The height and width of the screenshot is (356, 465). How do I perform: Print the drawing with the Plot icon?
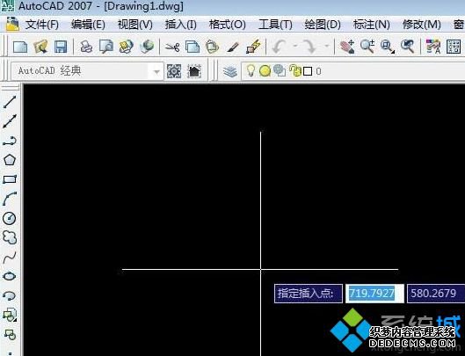click(87, 47)
